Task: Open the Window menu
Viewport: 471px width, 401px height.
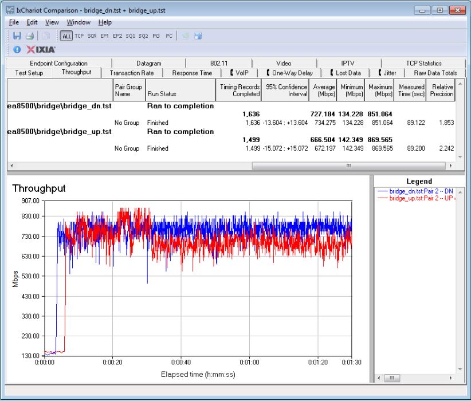Action: (78, 22)
